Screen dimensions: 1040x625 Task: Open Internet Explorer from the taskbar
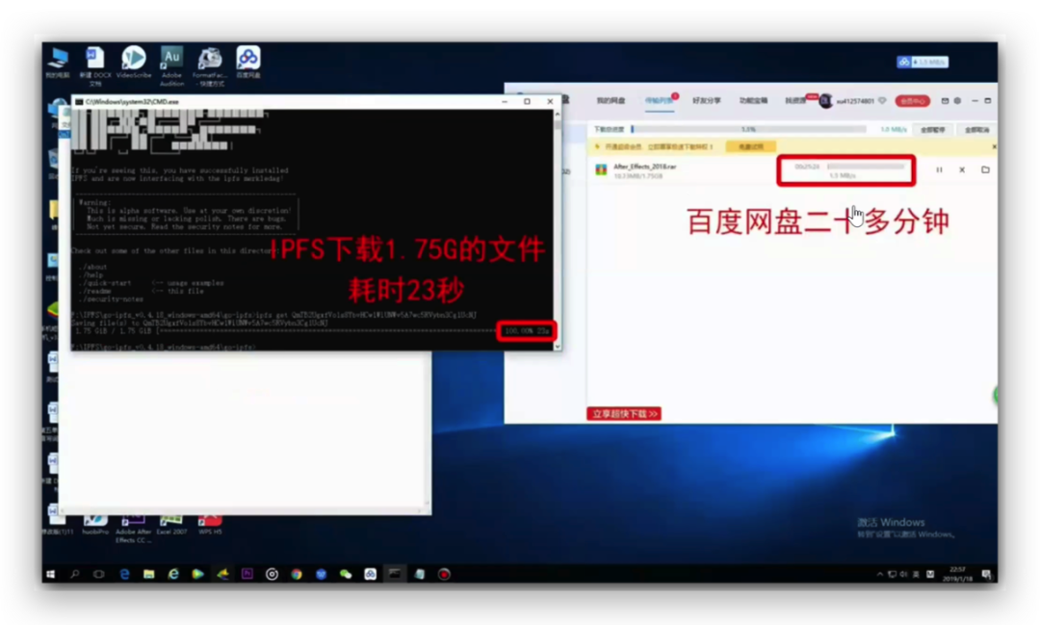click(173, 574)
